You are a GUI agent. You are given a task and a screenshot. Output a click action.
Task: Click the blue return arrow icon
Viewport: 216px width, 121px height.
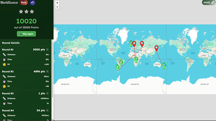pyautogui.click(x=32, y=2)
